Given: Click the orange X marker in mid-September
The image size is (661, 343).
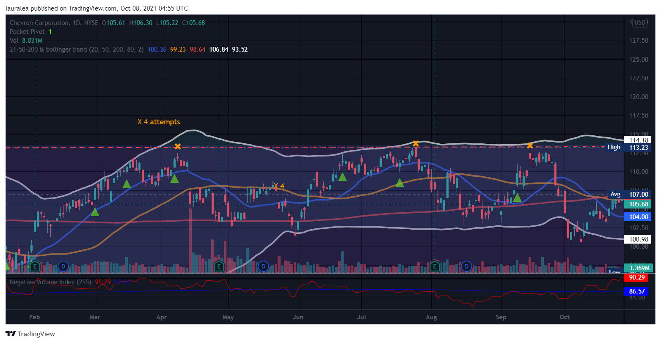Looking at the screenshot, I should coord(530,145).
